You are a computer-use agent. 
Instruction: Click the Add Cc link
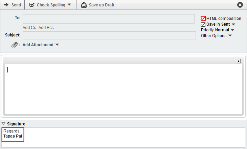(x=29, y=28)
